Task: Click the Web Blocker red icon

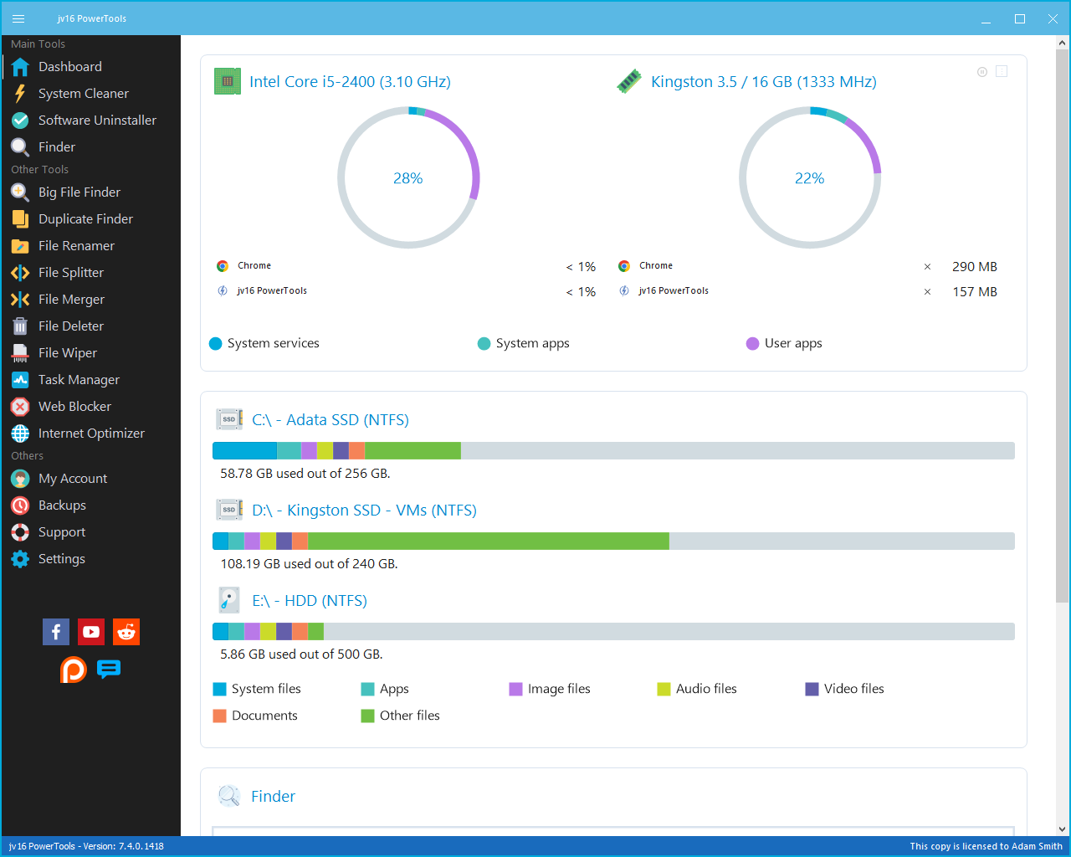Action: coord(20,407)
